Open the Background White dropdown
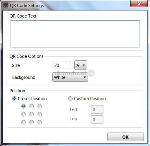150x146 pixels. coord(70,77)
